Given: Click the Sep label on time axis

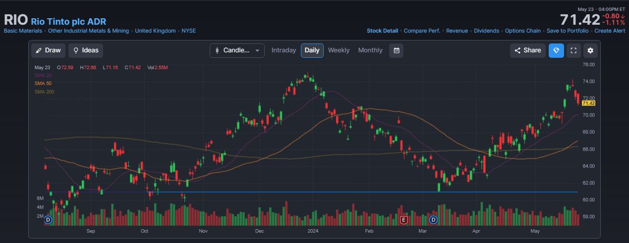Looking at the screenshot, I should pyautogui.click(x=91, y=231).
